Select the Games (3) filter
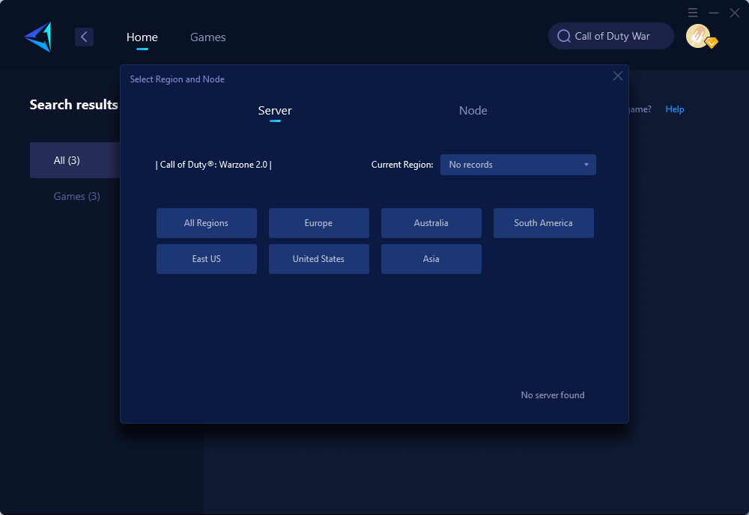The width and height of the screenshot is (749, 515). 76,196
